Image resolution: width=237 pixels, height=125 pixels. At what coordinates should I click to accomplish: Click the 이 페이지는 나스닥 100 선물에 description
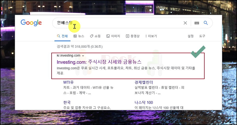(x=159, y=108)
